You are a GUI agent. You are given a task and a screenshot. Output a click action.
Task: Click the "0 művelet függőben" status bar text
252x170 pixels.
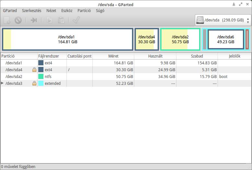[x=18, y=167]
